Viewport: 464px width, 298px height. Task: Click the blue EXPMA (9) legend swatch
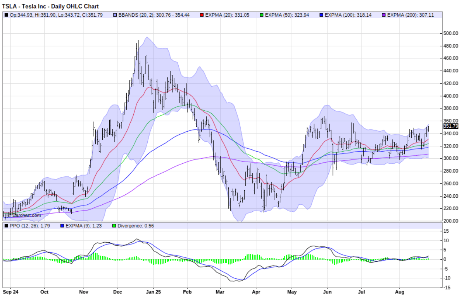pyautogui.click(x=62, y=226)
